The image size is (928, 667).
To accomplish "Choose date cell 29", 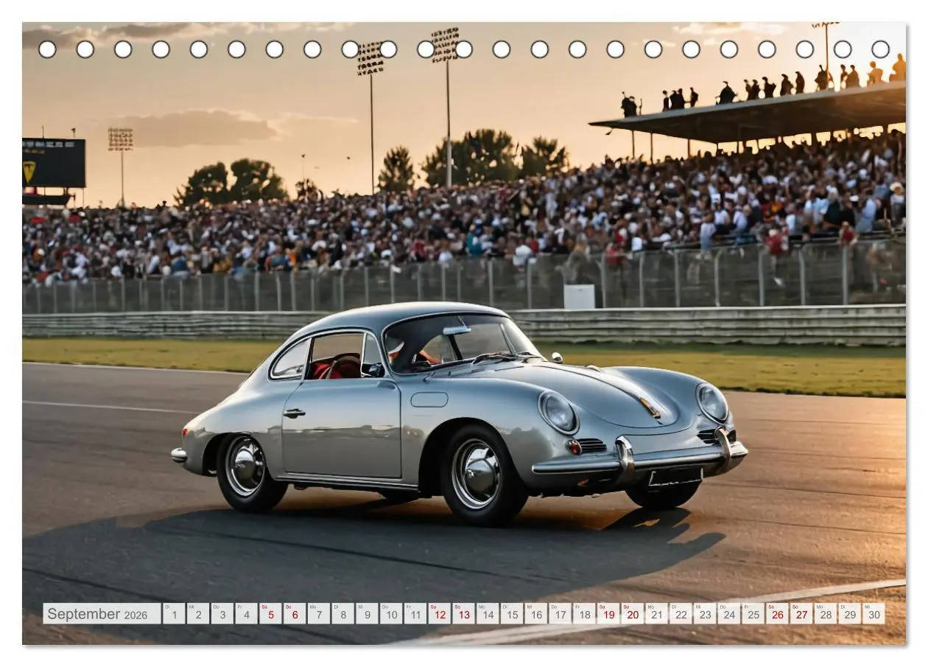I will click(849, 614).
